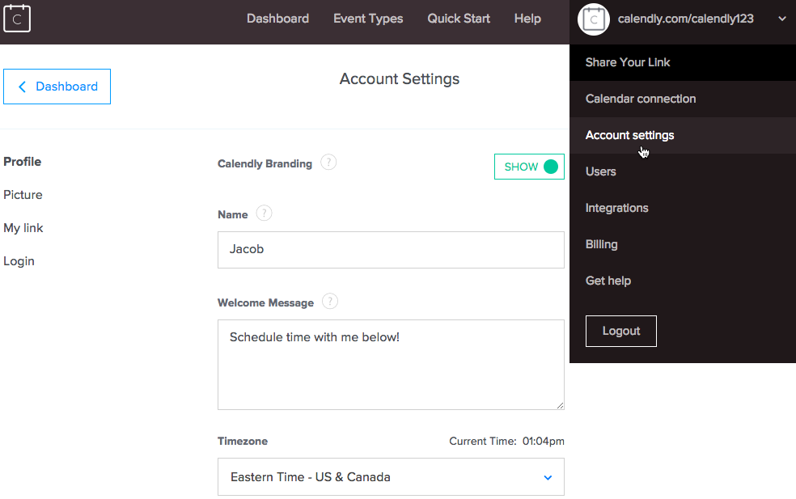Select Share Your Link in the account menu
Image resolution: width=796 pixels, height=499 pixels.
683,62
